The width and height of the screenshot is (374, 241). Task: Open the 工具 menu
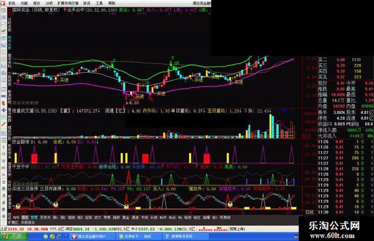tap(99, 3)
